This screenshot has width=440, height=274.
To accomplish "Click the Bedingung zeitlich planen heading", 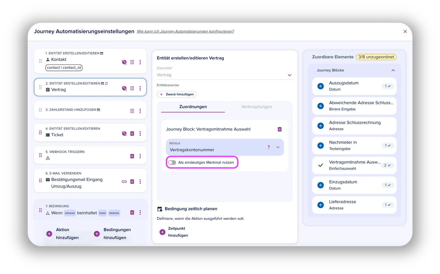I will [191, 209].
